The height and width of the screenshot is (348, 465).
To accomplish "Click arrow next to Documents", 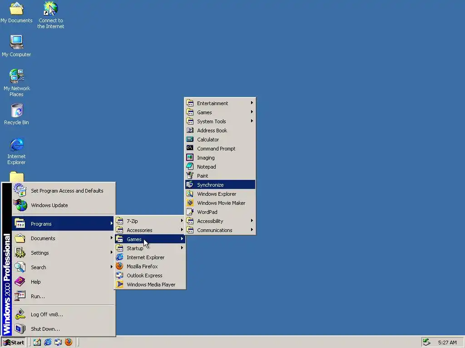I will [112, 238].
